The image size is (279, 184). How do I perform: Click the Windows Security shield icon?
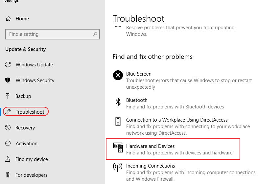(x=8, y=80)
